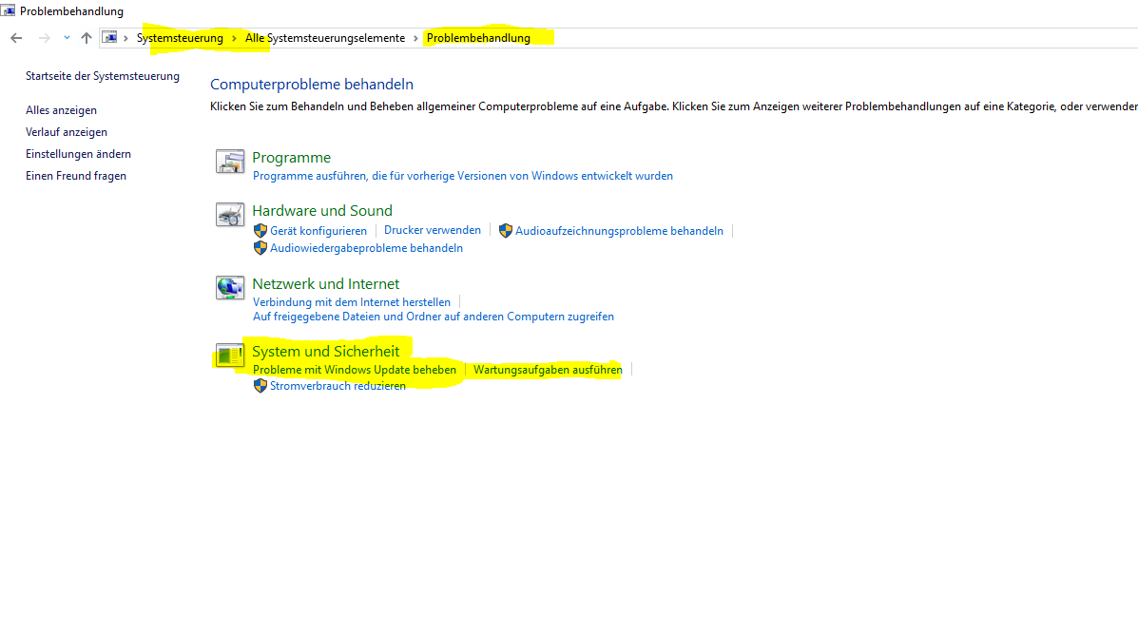
Task: Open the recent locations dropdown arrow
Action: [67, 38]
